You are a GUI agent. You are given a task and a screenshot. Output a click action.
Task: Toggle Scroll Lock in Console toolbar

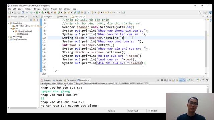click(x=174, y=80)
